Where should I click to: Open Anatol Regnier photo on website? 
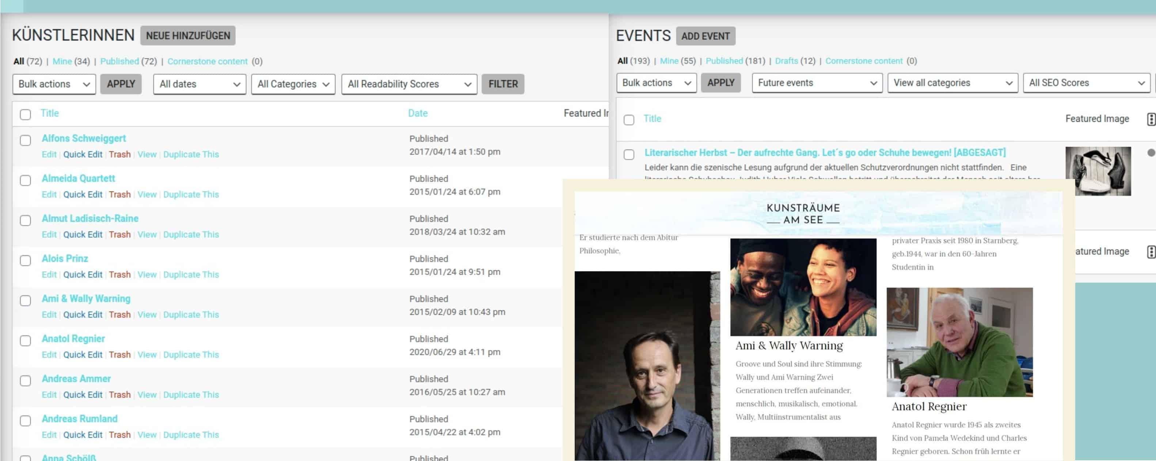tap(959, 342)
